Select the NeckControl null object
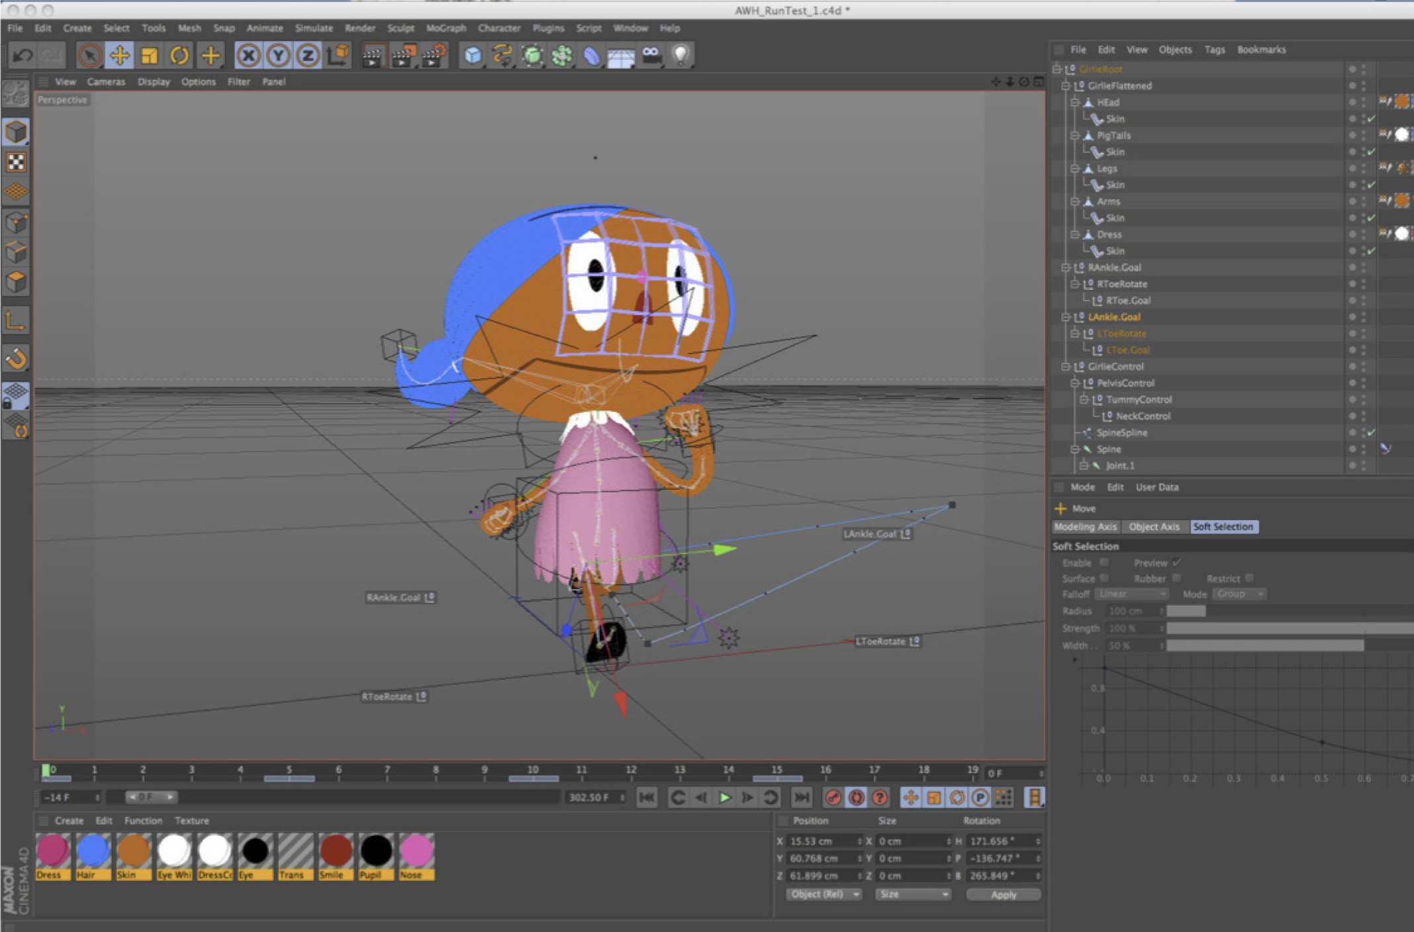Image resolution: width=1414 pixels, height=932 pixels. [1143, 416]
